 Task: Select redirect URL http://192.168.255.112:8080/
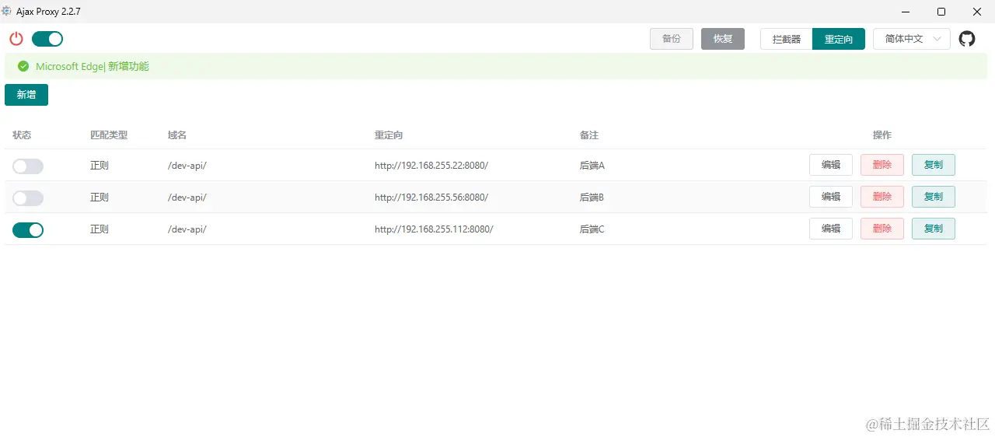click(x=434, y=229)
